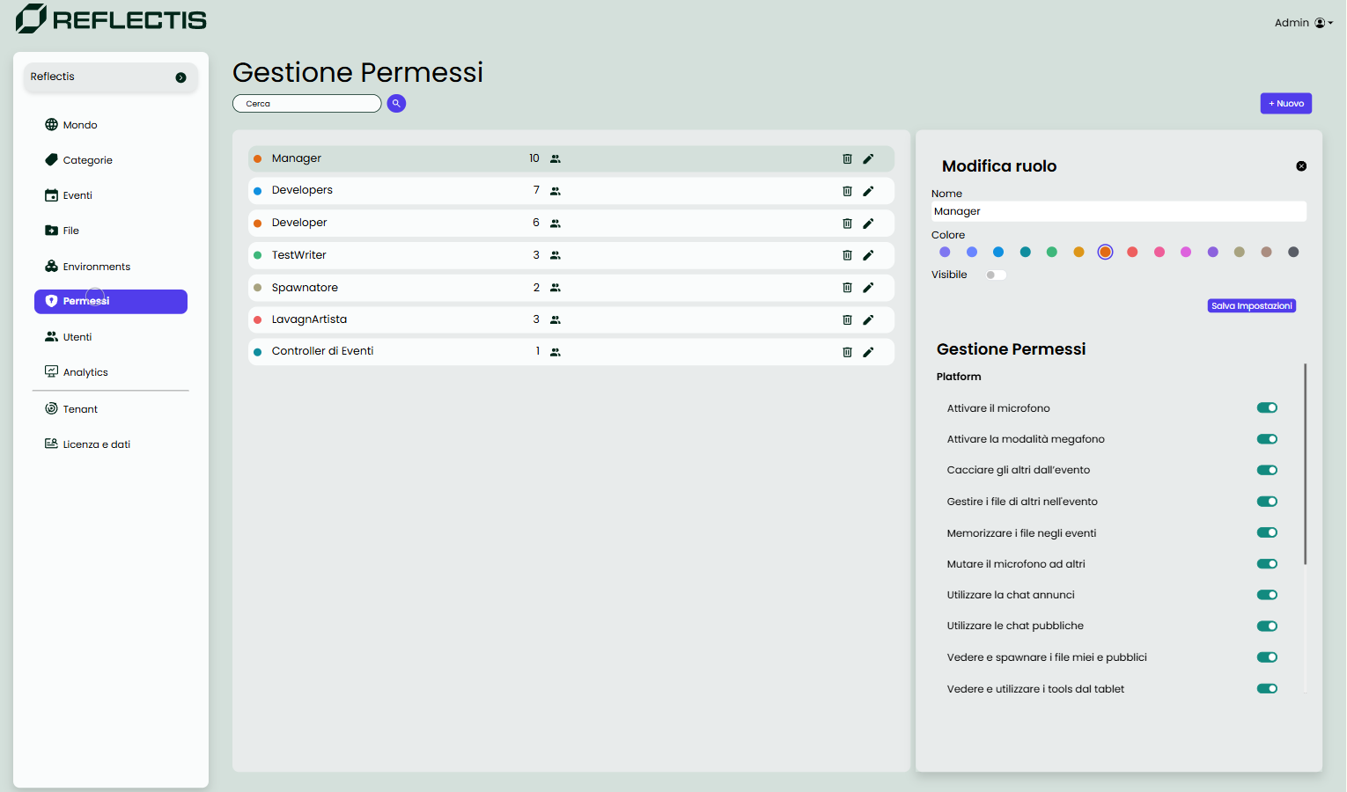
Task: Toggle the Utilizzare la chat annunci permission
Action: click(x=1267, y=594)
